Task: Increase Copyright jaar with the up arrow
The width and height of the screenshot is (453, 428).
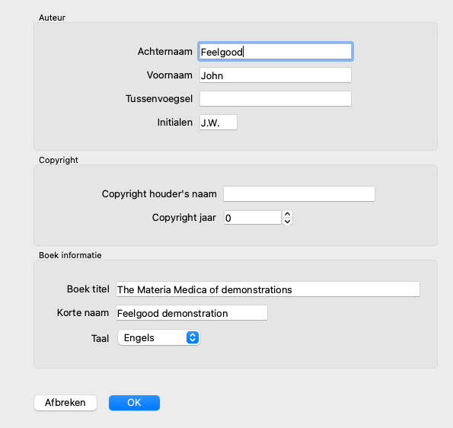Action: 287,214
